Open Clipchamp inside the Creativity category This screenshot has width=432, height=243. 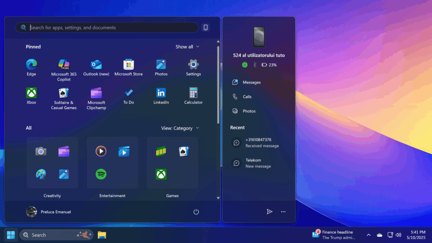tap(64, 151)
